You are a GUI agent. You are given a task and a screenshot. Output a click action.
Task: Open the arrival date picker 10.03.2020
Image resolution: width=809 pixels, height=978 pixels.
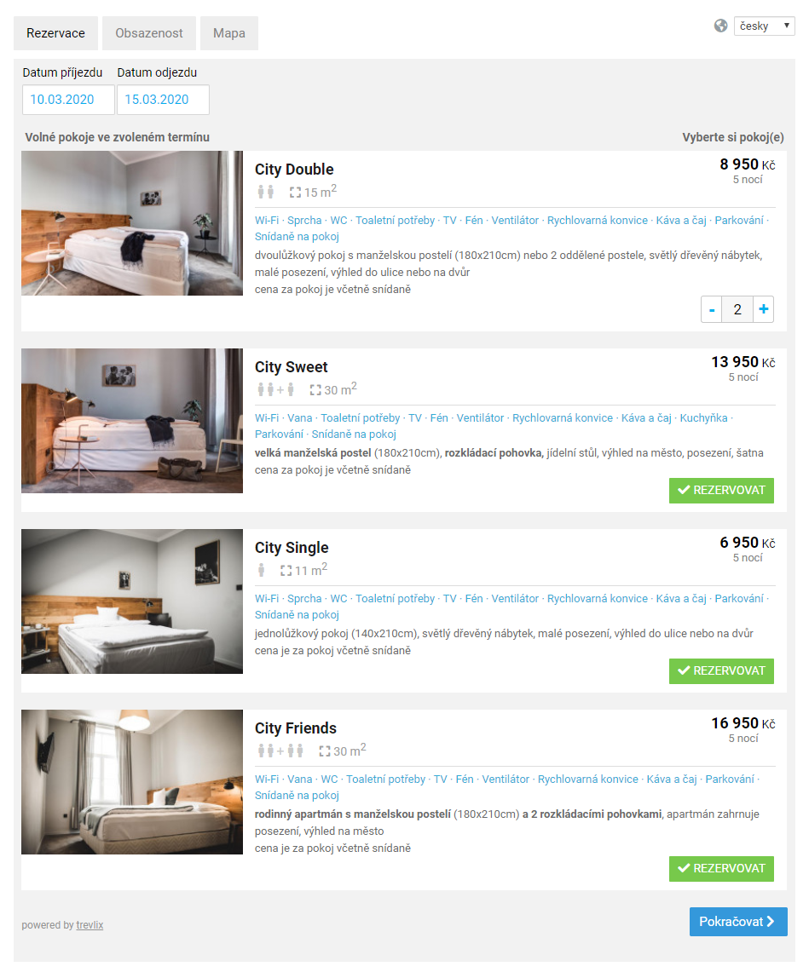(x=69, y=100)
